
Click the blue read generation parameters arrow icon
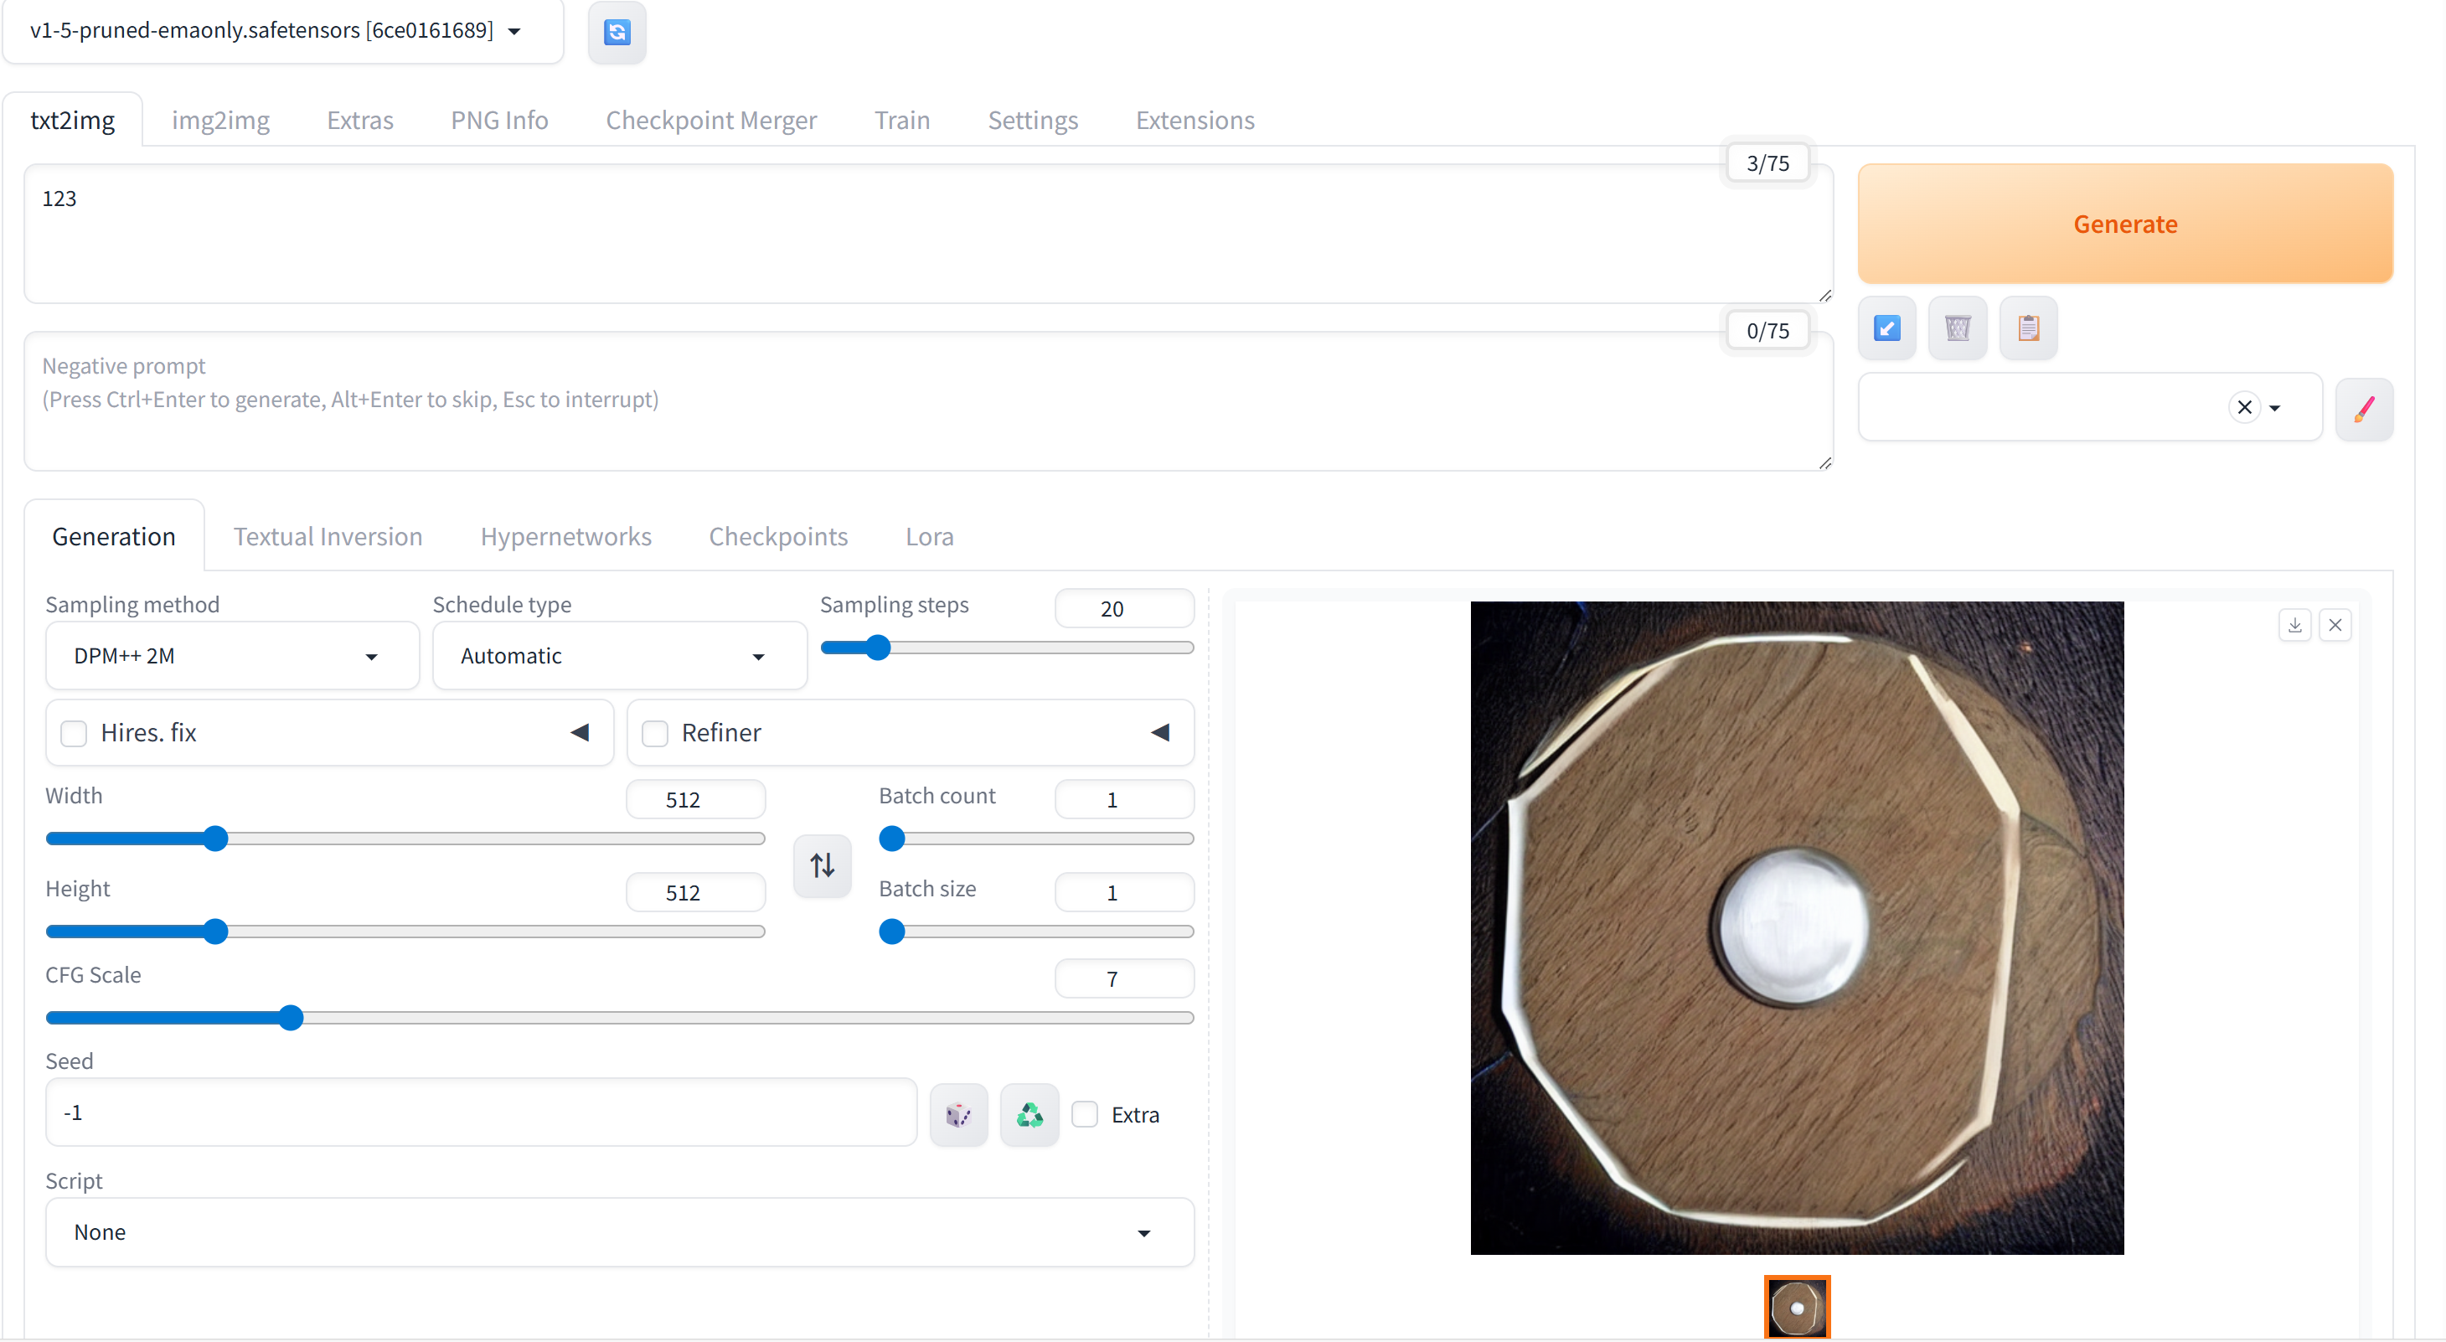pyautogui.click(x=1886, y=328)
